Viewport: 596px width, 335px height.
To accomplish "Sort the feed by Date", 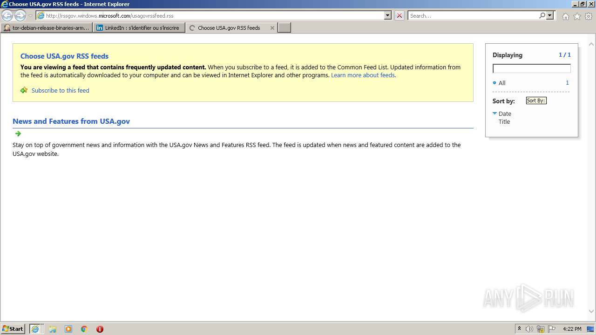I will 505,114.
